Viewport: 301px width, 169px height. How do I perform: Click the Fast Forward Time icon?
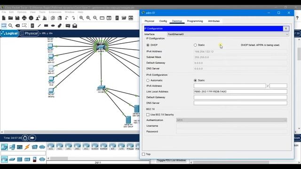[x=32, y=138]
